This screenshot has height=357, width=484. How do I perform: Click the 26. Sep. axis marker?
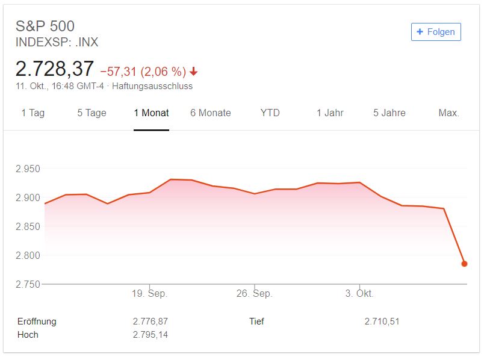[x=255, y=293]
